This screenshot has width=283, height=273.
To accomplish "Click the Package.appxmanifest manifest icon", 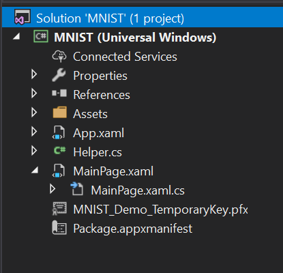I will point(59,227).
